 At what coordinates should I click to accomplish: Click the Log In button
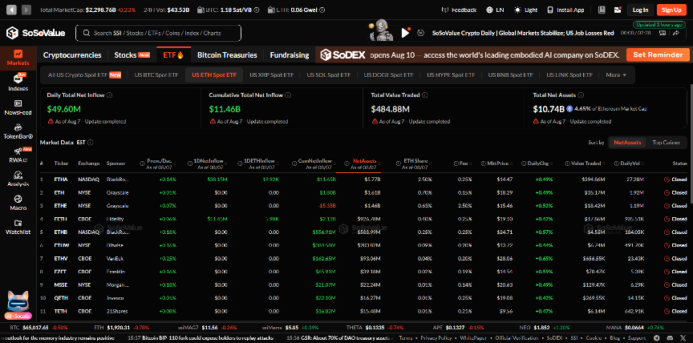pyautogui.click(x=640, y=10)
